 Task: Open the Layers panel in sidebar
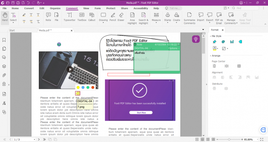(x=4, y=66)
